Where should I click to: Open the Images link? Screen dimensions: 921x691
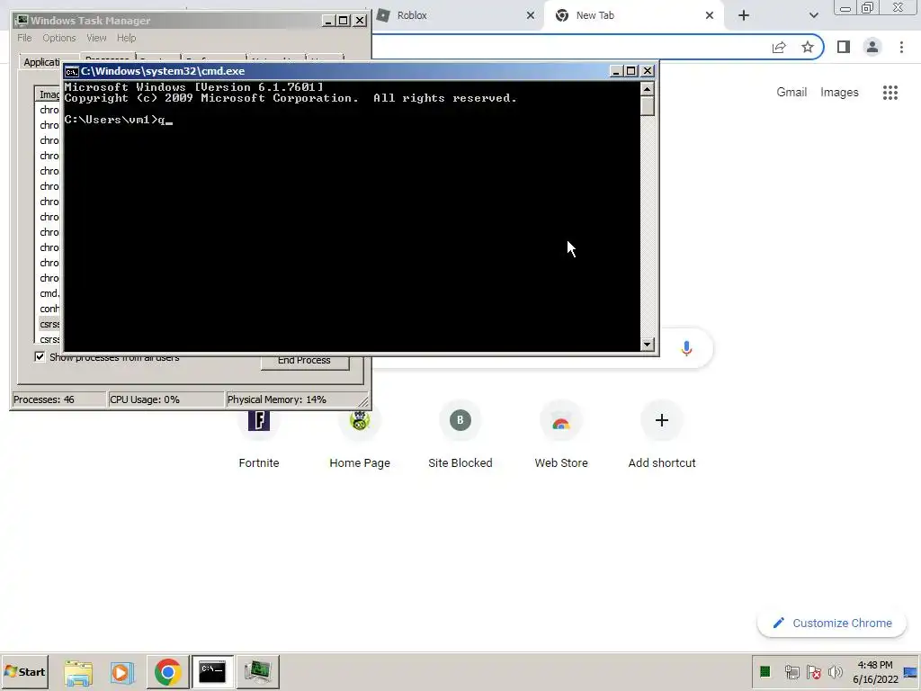click(x=839, y=93)
